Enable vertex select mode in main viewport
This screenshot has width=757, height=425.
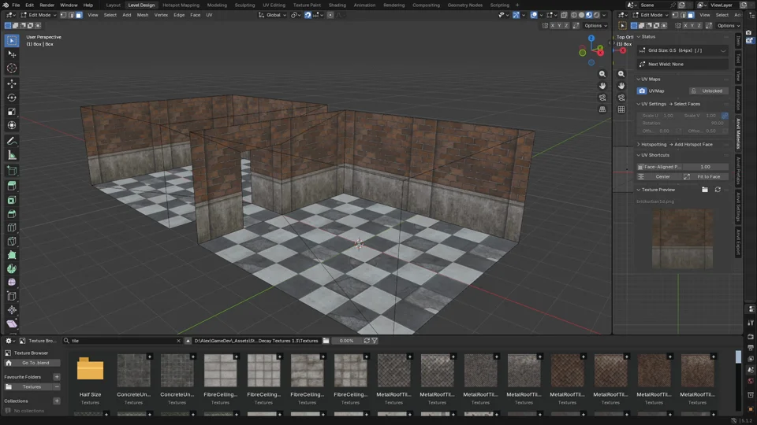[x=64, y=15]
